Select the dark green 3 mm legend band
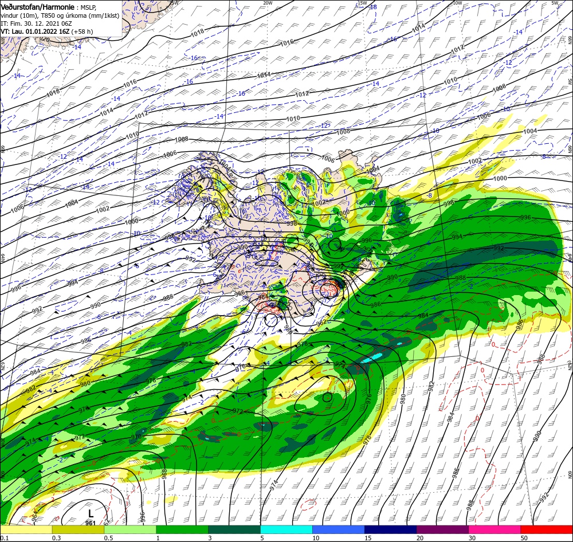573x542 pixels. click(x=234, y=529)
